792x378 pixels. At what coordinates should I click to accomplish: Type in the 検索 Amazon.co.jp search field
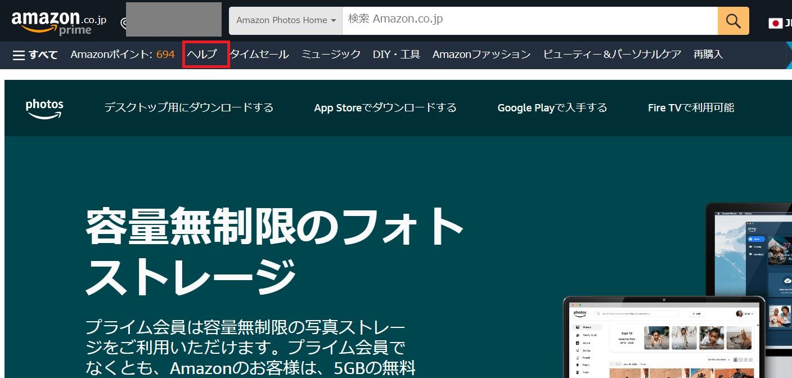click(529, 20)
